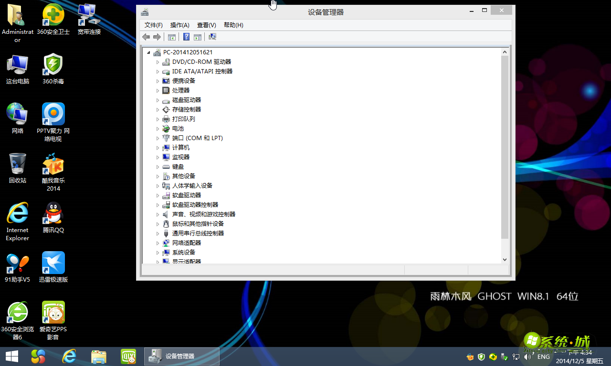Click the 设备管理器 taskbar button
This screenshot has height=366, width=611.
181,356
